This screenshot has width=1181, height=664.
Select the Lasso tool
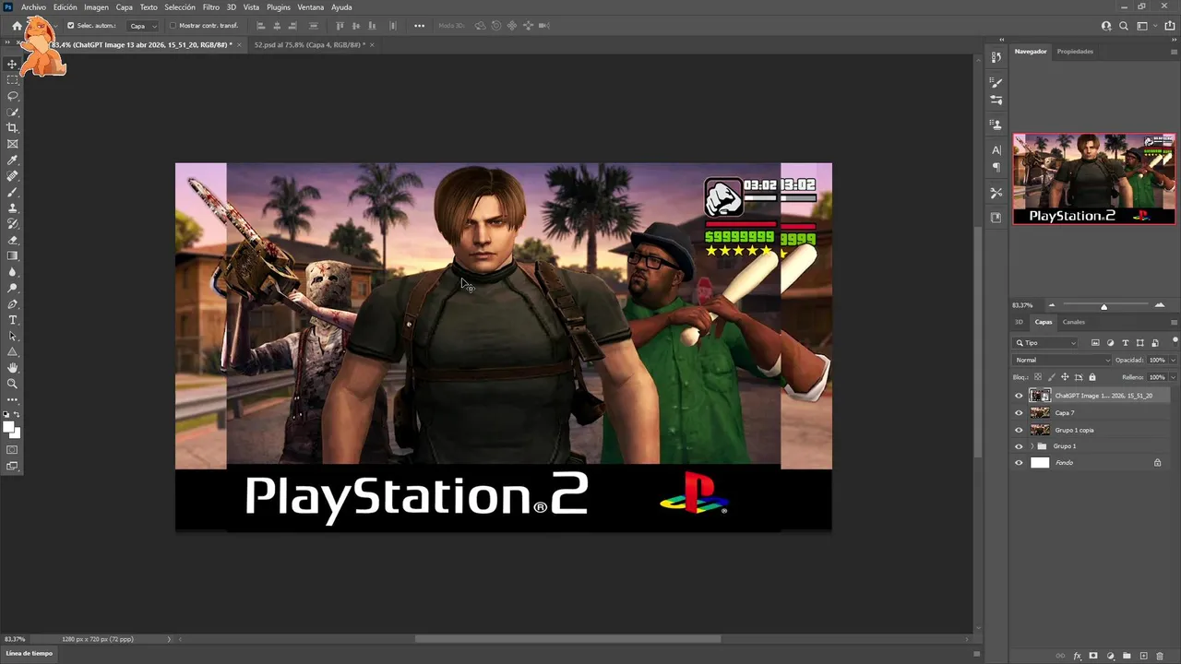click(x=12, y=96)
